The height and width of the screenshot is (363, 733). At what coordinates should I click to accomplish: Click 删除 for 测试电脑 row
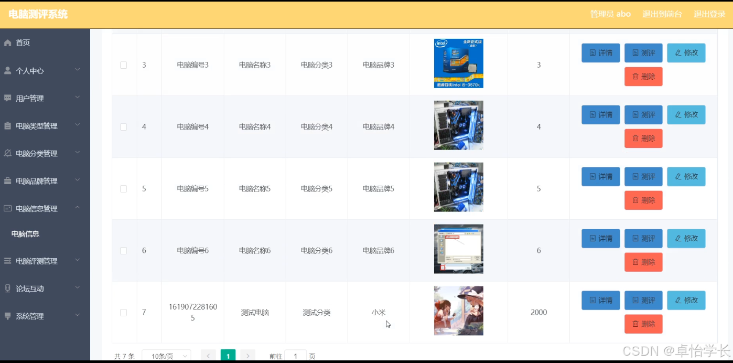point(643,324)
